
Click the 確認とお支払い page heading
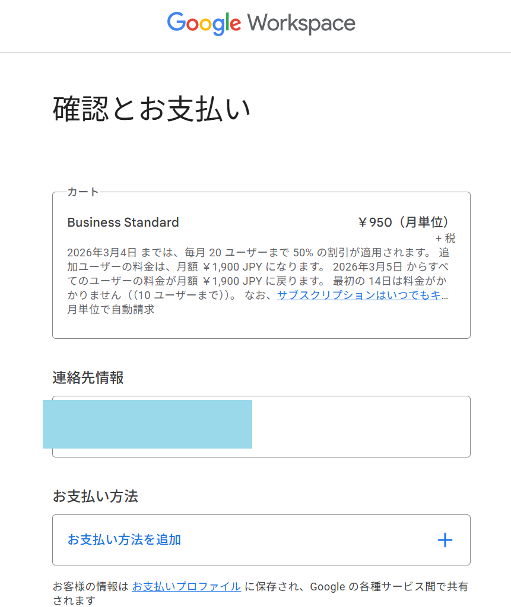coord(152,109)
